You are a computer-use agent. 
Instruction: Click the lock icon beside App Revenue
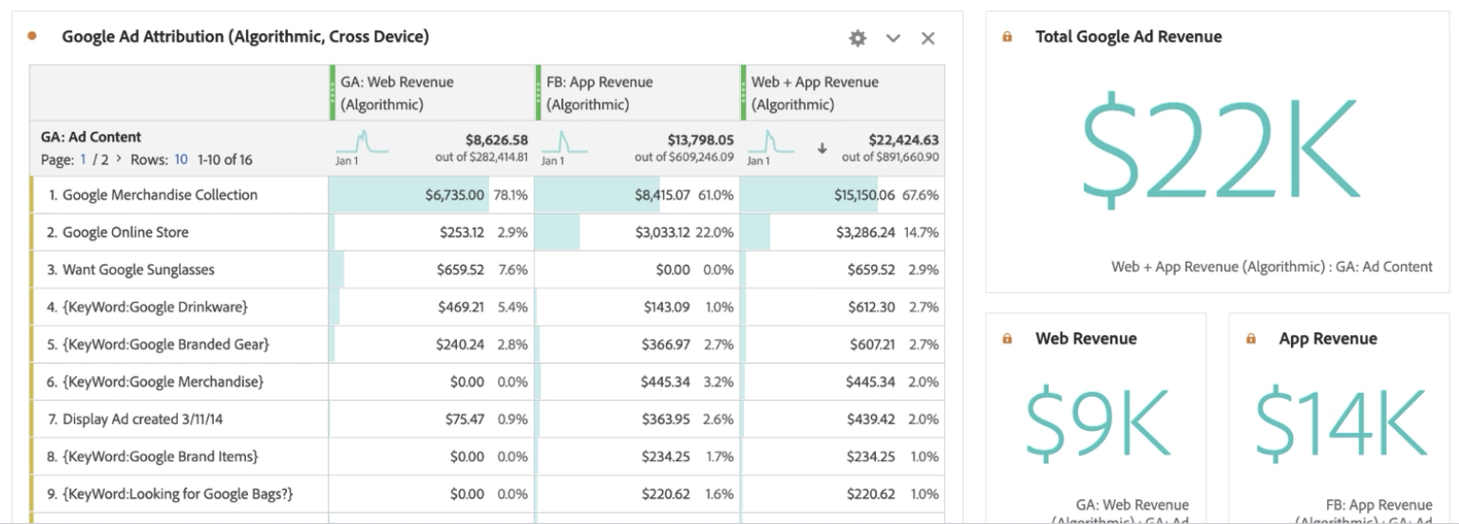1251,339
